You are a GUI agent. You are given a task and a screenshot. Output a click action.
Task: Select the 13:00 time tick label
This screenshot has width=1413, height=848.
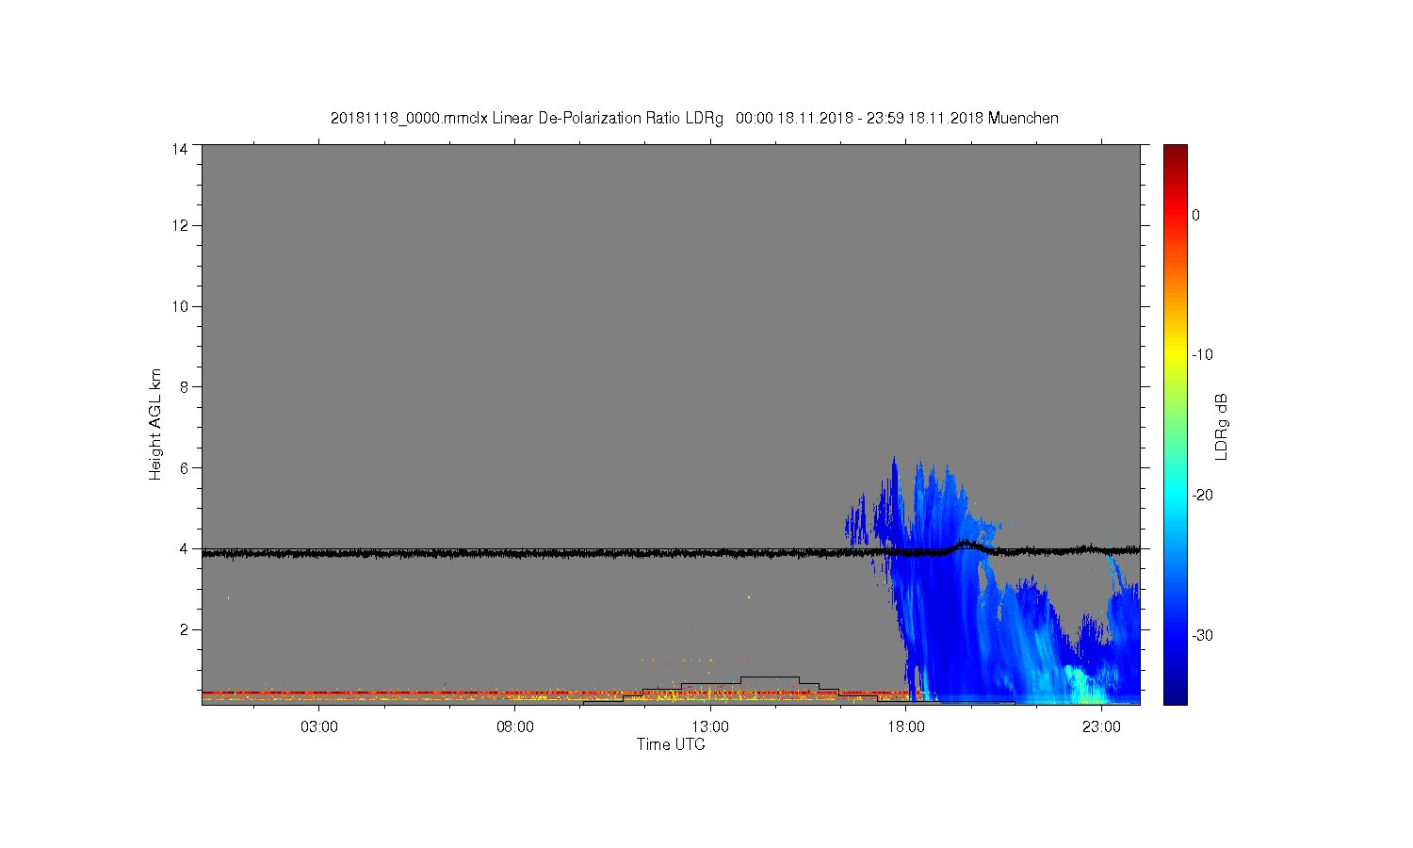[710, 727]
